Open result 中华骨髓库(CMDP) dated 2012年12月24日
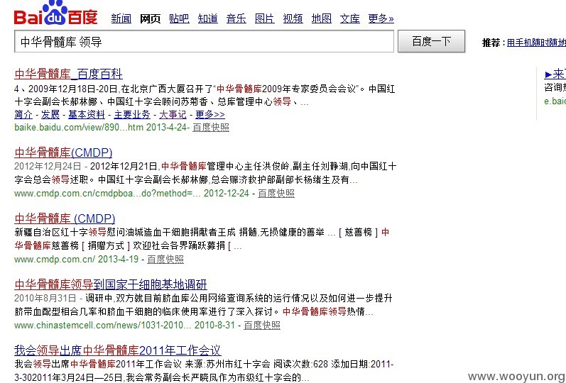Image resolution: width=566 pixels, height=383 pixels. [x=63, y=152]
